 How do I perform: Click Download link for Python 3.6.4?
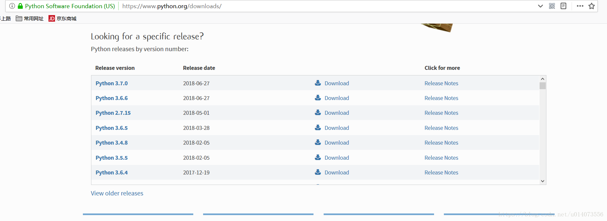[x=337, y=172]
